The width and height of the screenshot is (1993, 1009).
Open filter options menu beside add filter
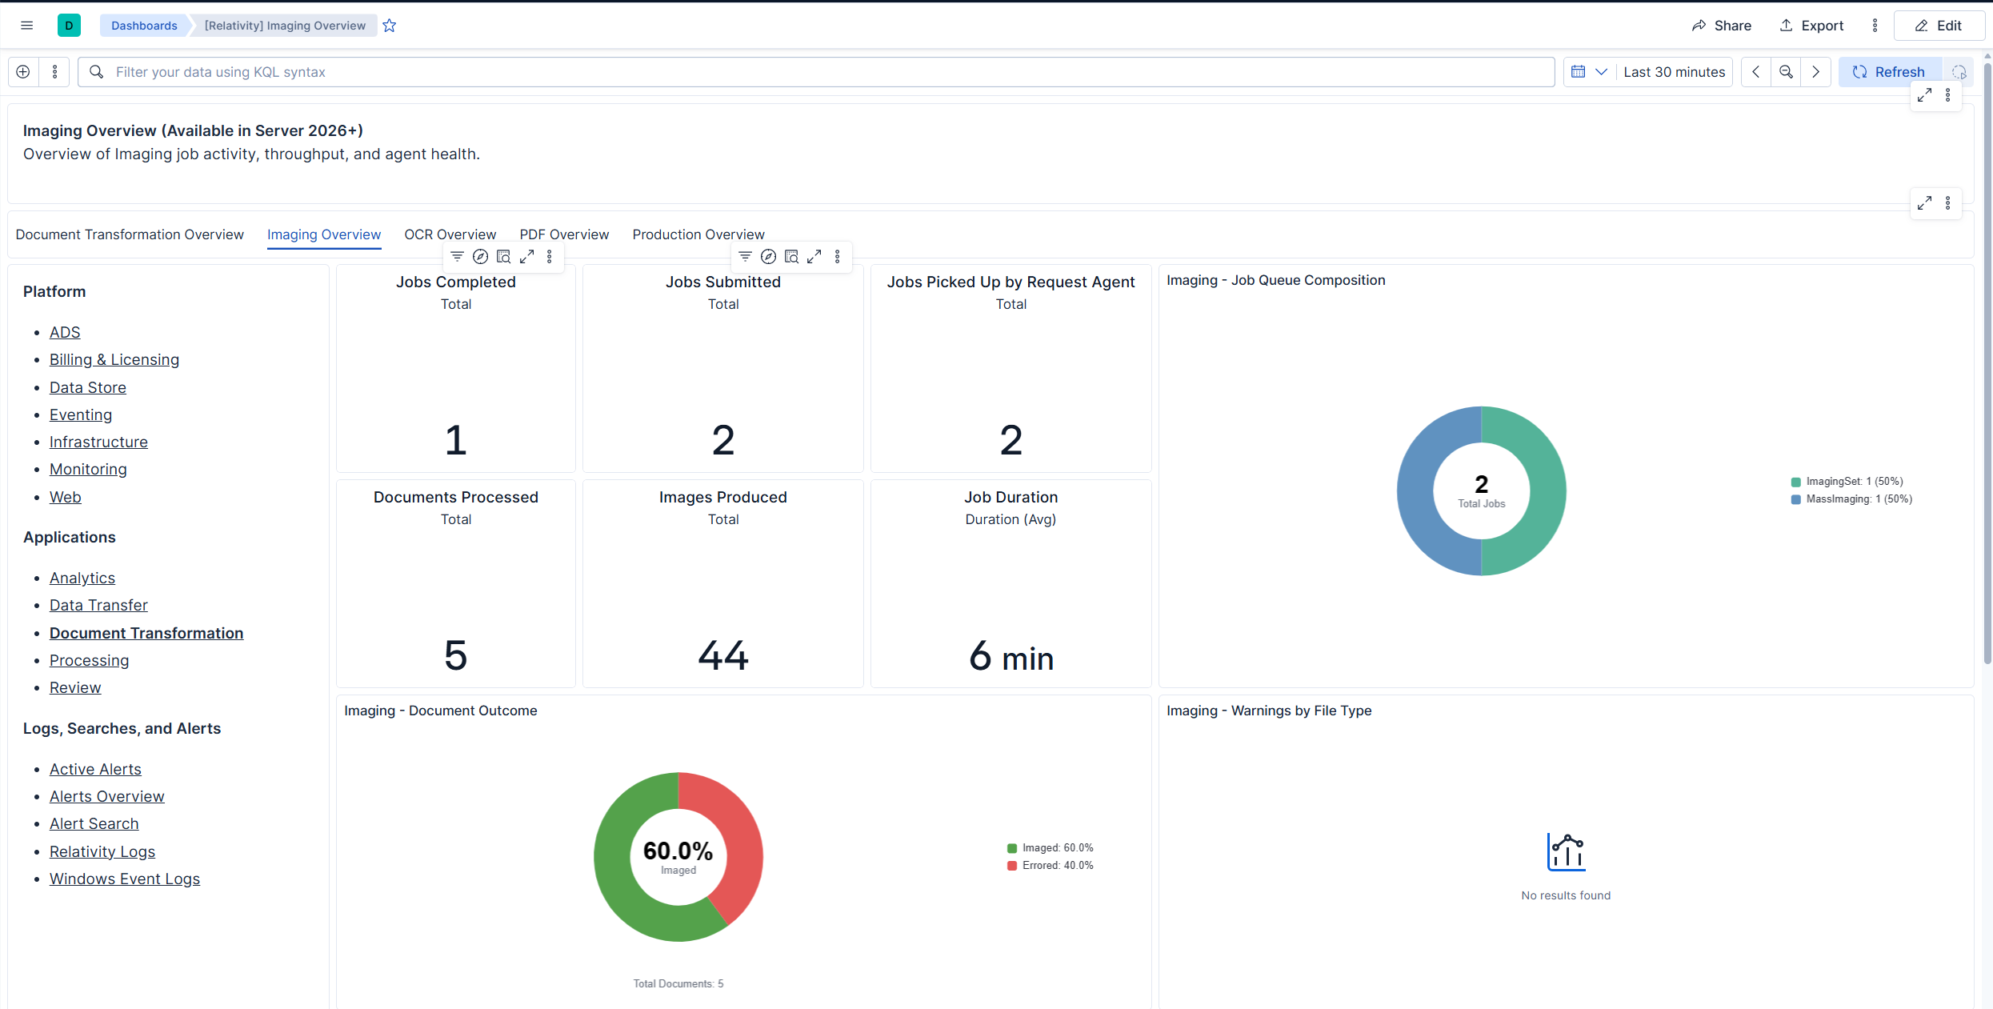point(54,72)
